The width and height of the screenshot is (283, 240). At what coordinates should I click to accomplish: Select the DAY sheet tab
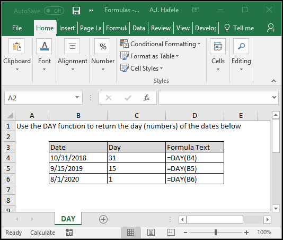pyautogui.click(x=68, y=219)
